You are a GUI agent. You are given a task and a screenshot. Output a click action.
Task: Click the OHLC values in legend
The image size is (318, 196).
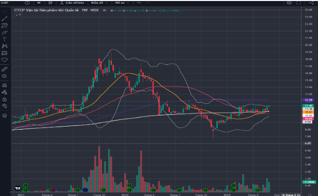145,10
